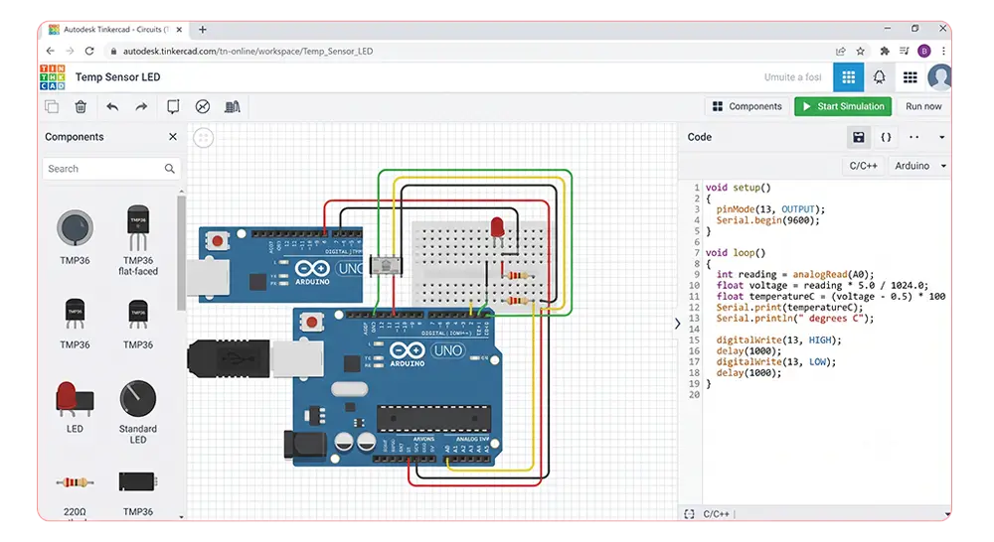Redo action with the redo arrow
994x542 pixels.
tap(141, 106)
